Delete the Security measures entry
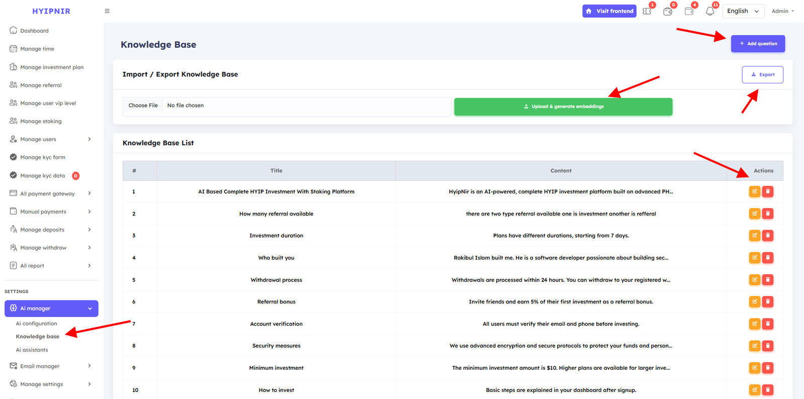Screen dimensions: 804x399 [x=768, y=346]
